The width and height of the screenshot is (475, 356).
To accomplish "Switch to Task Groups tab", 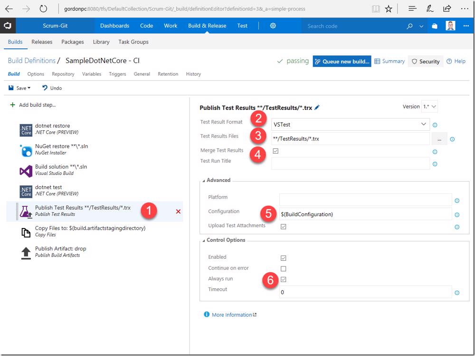I will click(133, 42).
